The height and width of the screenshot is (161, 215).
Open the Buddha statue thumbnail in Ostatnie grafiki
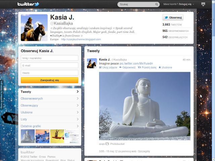(x=28, y=136)
